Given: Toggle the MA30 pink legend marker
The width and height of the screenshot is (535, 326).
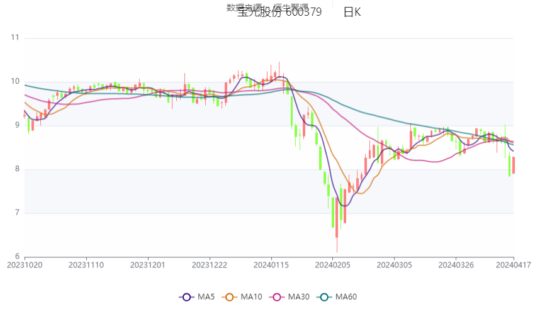Looking at the screenshot, I should pyautogui.click(x=277, y=297).
